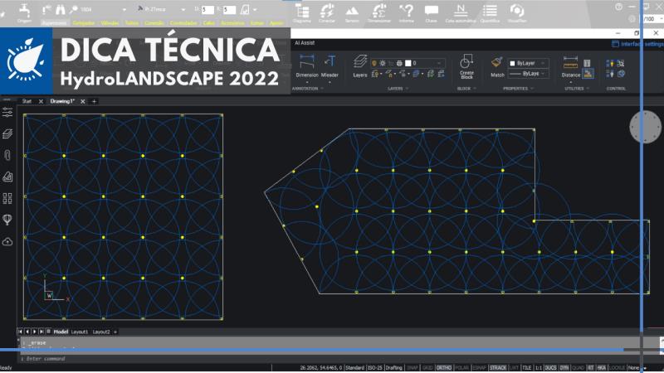Click the Drafting workspace in status bar
This screenshot has height=373, width=664.
point(393,368)
